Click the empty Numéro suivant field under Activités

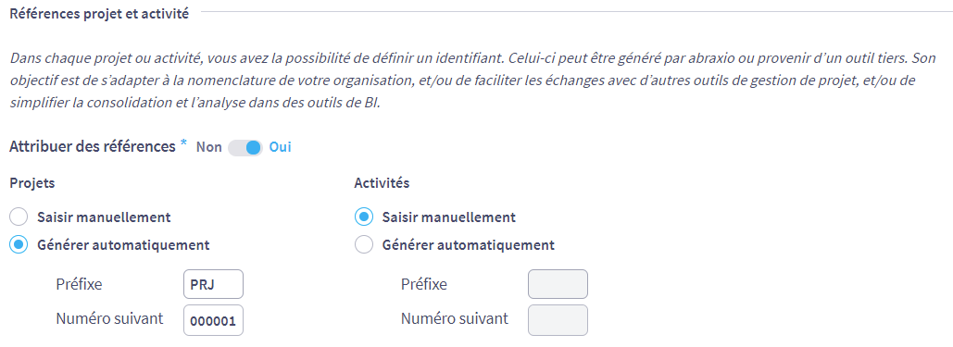pyautogui.click(x=558, y=320)
